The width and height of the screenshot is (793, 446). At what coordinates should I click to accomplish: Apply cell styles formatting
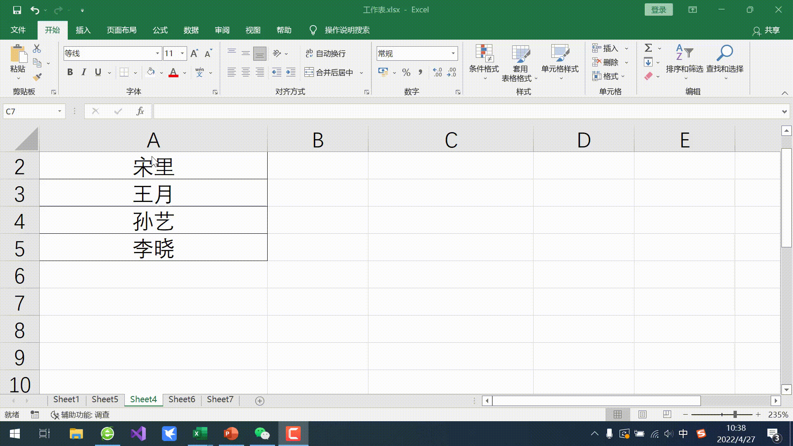[561, 62]
